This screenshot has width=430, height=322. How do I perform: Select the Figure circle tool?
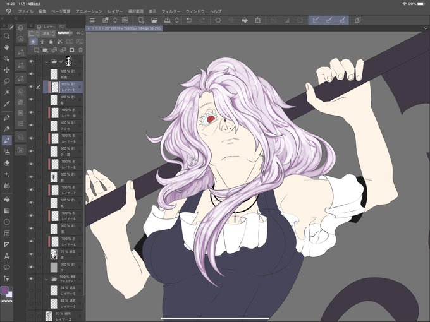[x=6, y=222]
